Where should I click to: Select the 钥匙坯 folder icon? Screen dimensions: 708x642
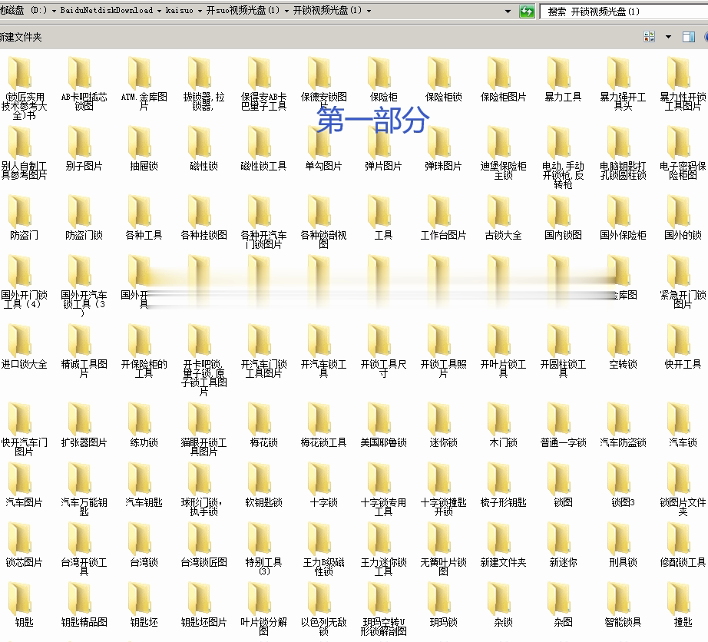(140, 599)
